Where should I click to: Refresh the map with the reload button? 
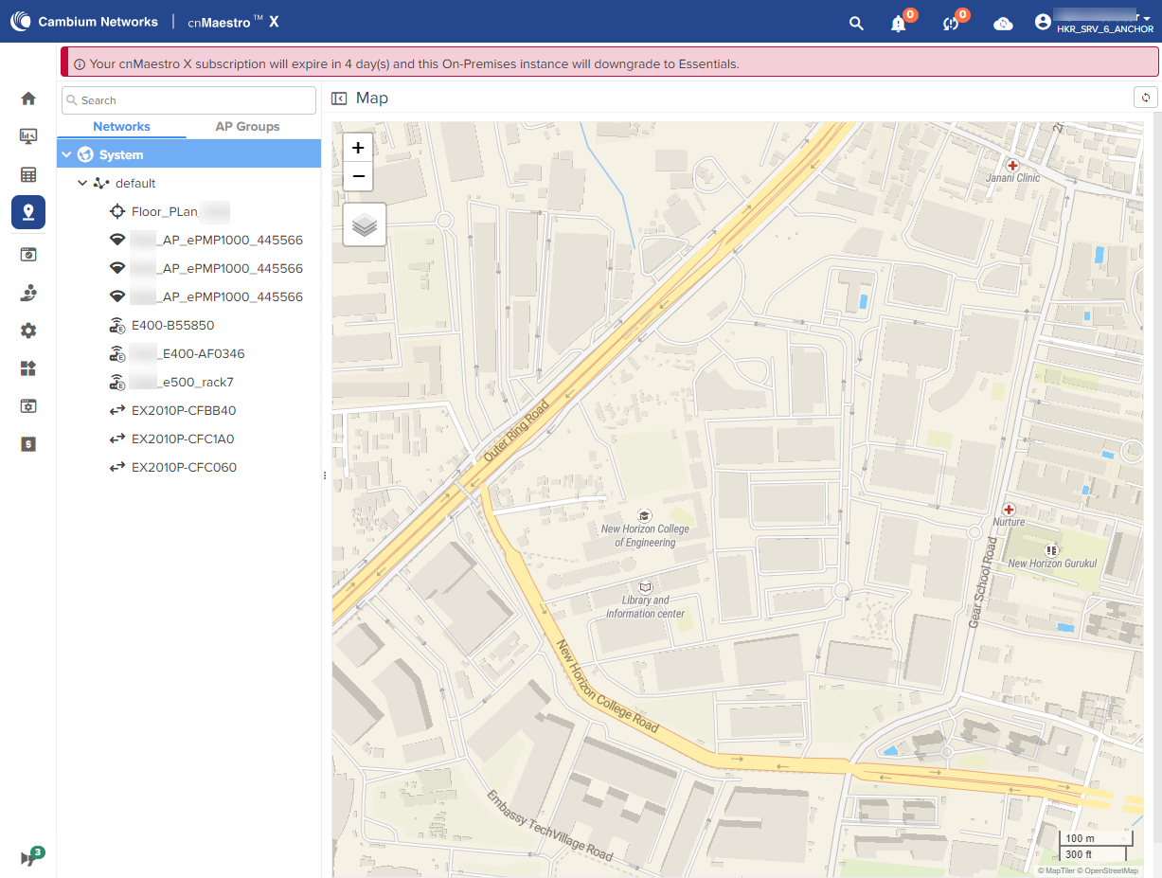[x=1146, y=98]
